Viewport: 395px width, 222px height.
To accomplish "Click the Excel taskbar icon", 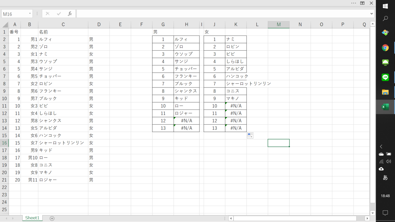I will [x=385, y=107].
